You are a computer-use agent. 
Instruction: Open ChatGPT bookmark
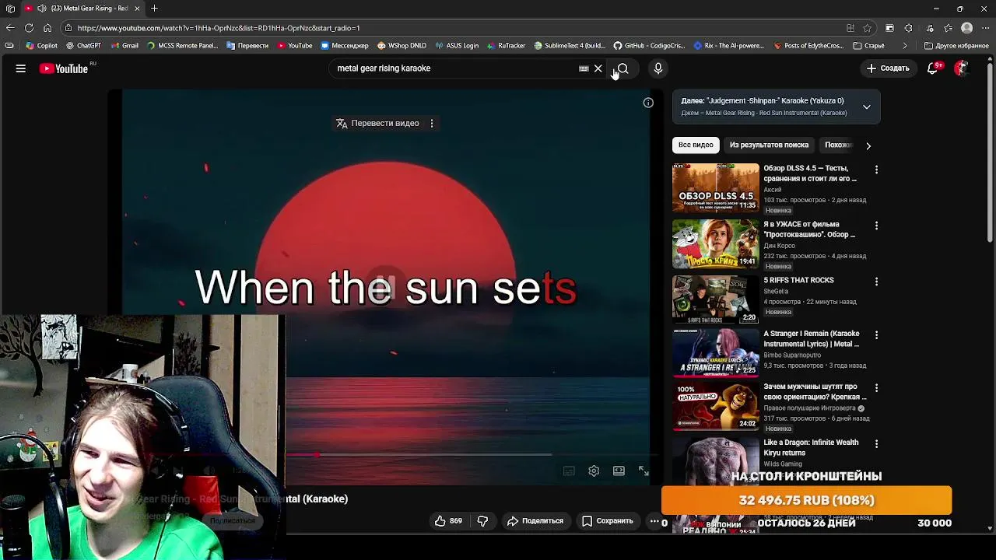point(84,46)
